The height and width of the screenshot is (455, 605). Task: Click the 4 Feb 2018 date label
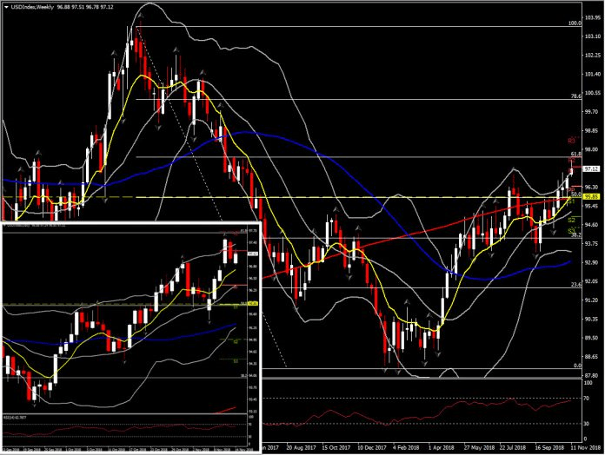point(406,448)
